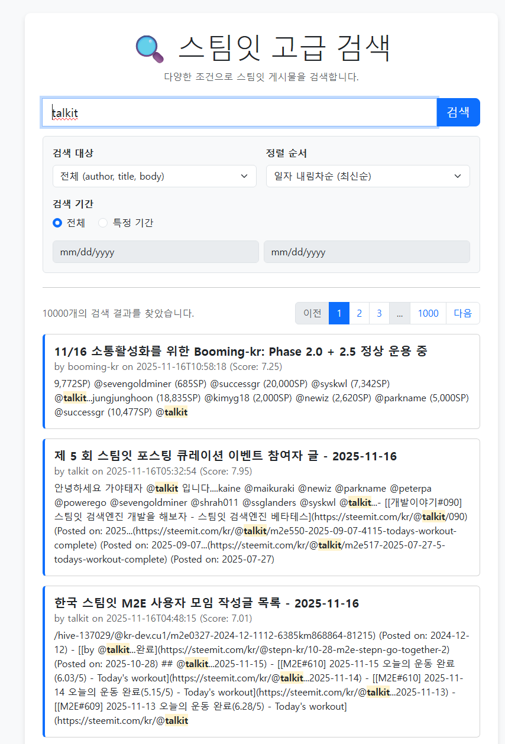Click the 'by talkit on 2025-11-16T04:48:15' text
Screen dimensions: 505x744
(x=125, y=619)
